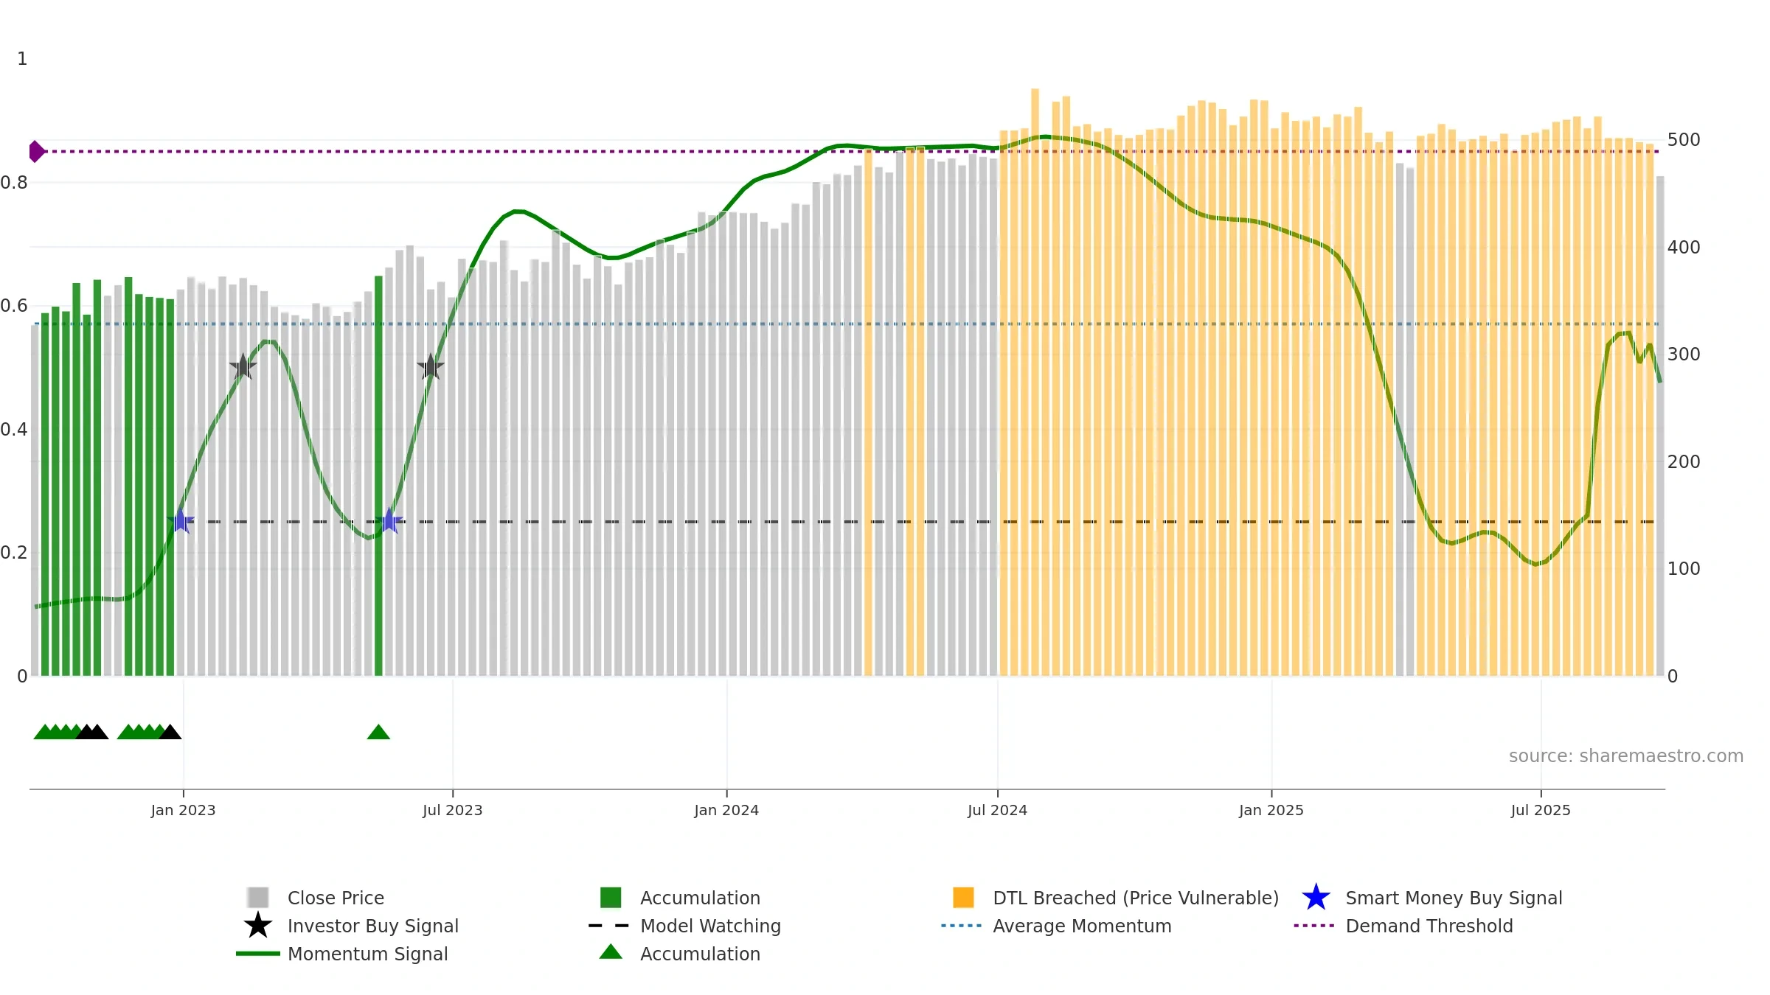Click the Smart Money Buy Signal legend text
This screenshot has height=995, width=1770.
tap(1454, 898)
